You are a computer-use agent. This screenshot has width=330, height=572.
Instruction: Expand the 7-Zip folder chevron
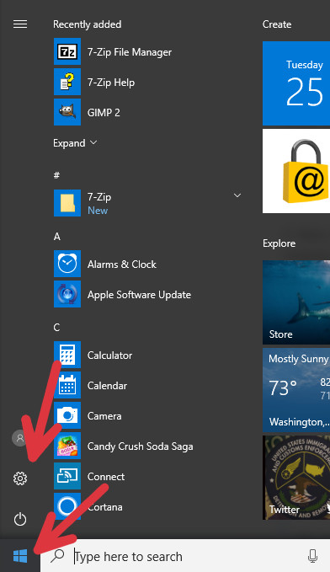237,195
